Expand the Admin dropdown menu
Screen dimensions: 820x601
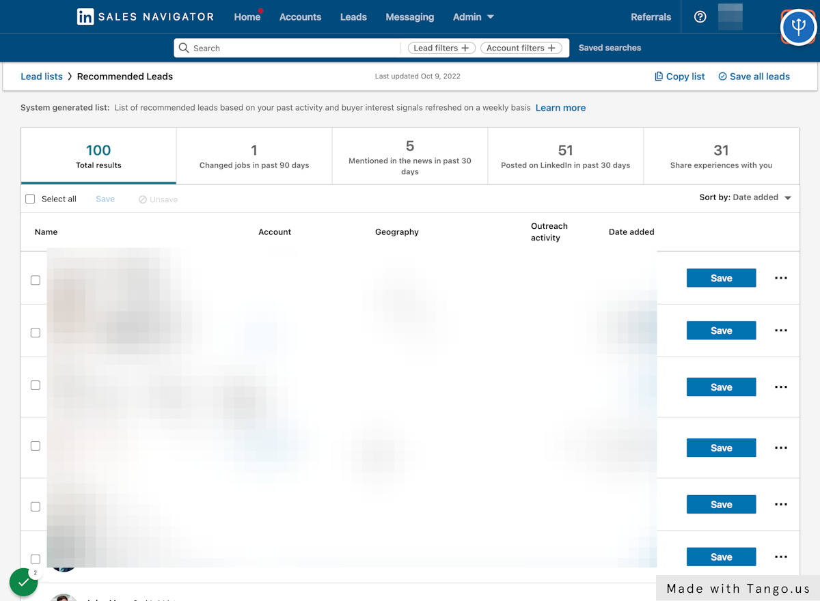tap(474, 17)
